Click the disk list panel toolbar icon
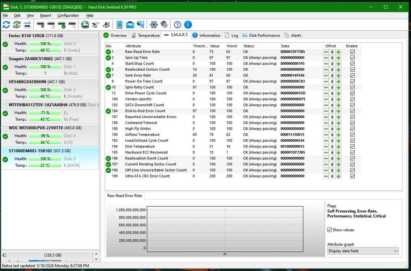The height and width of the screenshot is (271, 411). click(27, 25)
